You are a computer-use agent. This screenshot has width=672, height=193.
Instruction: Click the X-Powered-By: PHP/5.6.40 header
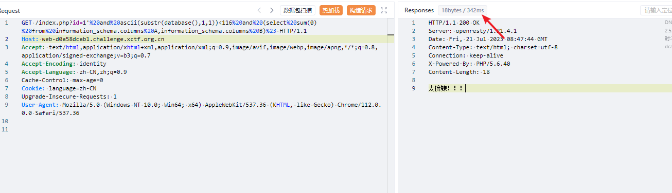pyautogui.click(x=469, y=64)
